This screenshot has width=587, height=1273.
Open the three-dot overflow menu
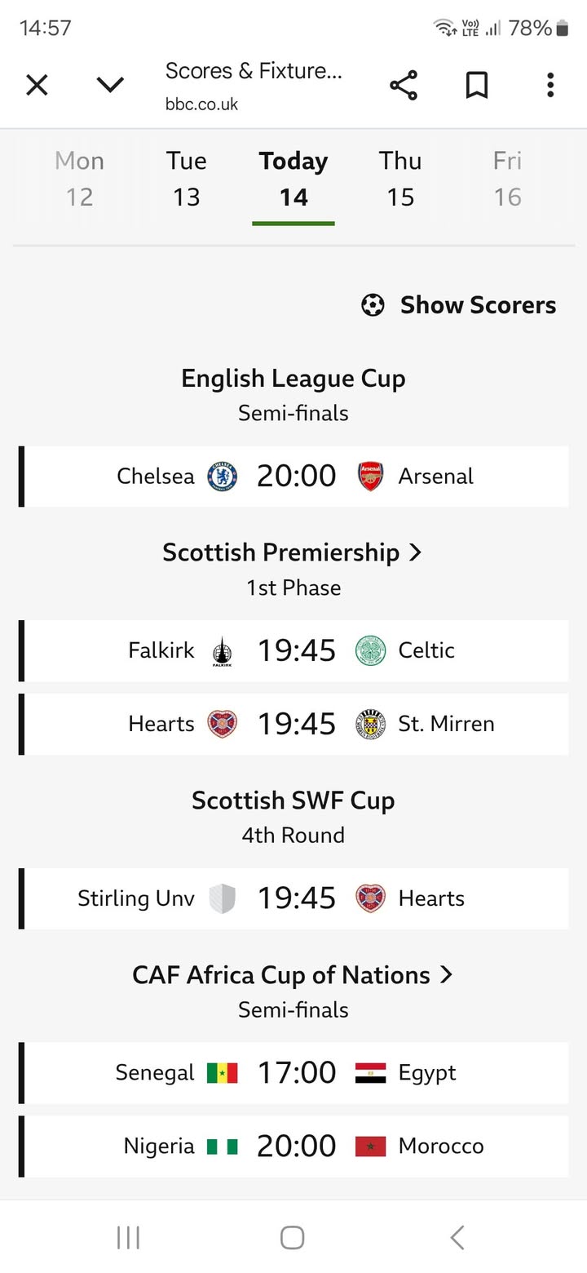(x=550, y=85)
